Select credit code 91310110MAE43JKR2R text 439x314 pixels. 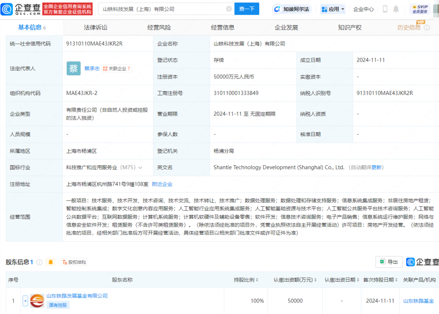[x=94, y=43]
